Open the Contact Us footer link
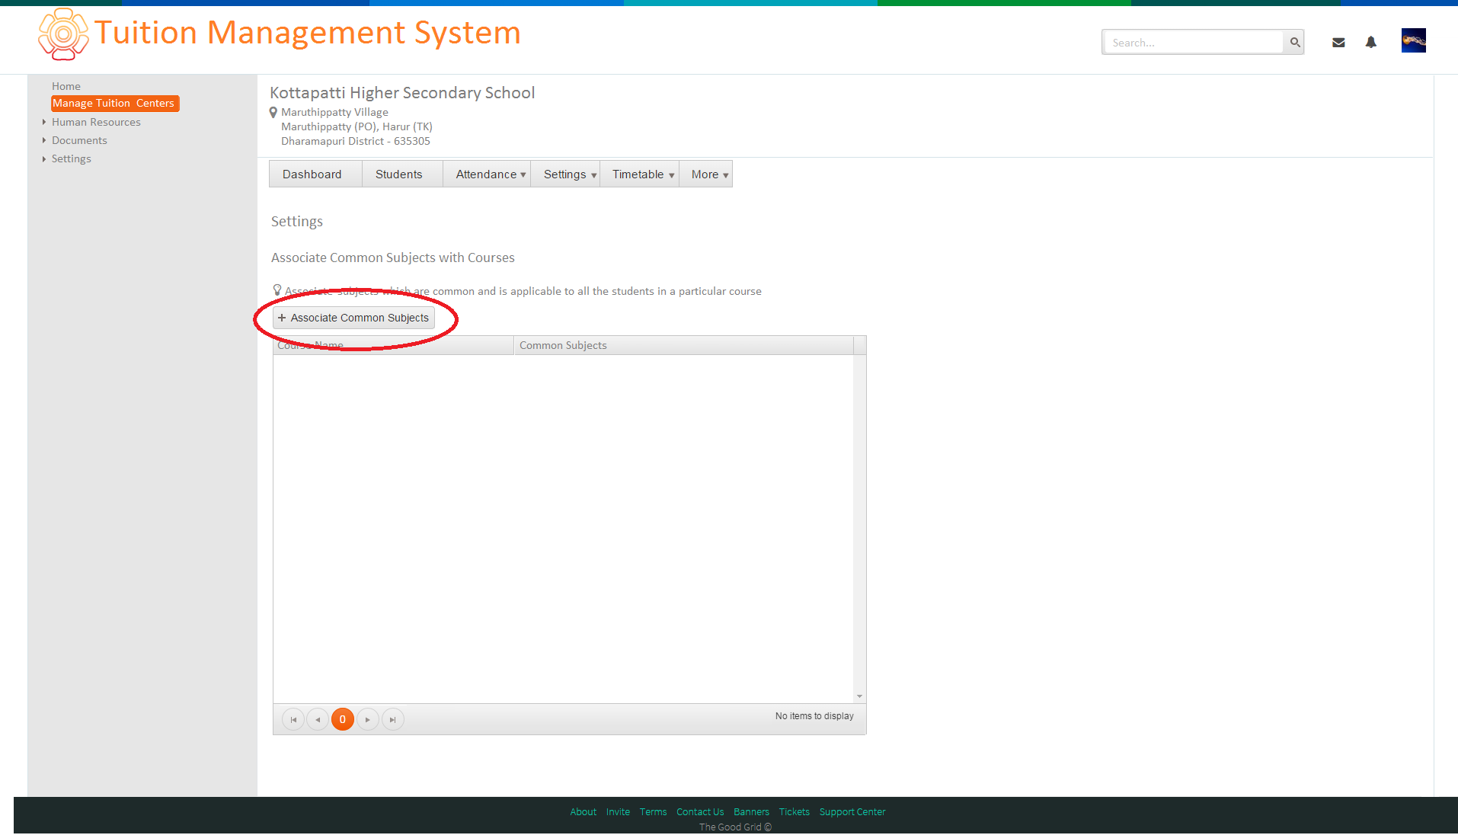The height and width of the screenshot is (835, 1458). 700,812
